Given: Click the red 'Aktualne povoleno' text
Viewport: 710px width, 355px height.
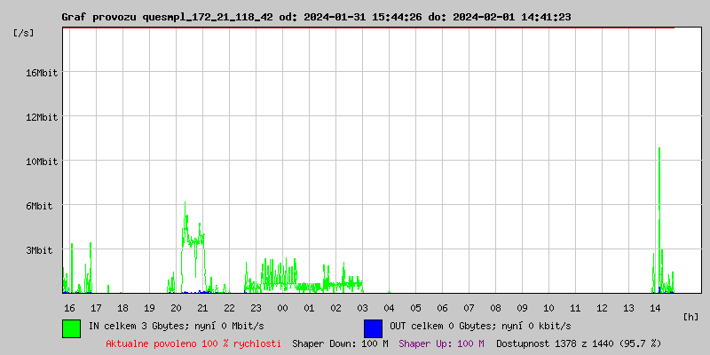Looking at the screenshot, I should [193, 343].
